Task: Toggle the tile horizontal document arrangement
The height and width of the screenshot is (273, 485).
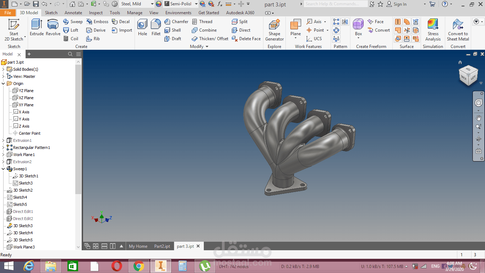Action: coord(104,246)
